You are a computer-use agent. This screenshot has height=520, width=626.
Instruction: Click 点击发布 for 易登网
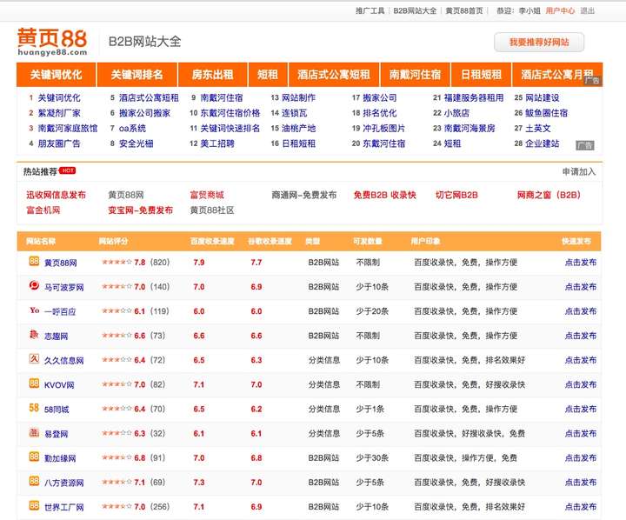(581, 433)
